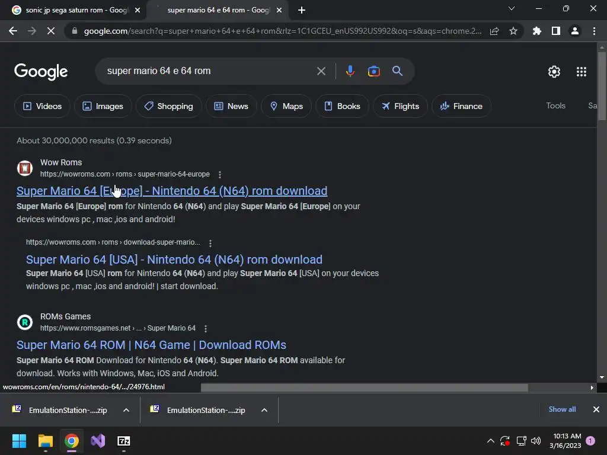Image resolution: width=607 pixels, height=455 pixels.
Task: Filter results by Videos
Action: 42,106
